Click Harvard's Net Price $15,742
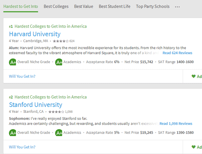Screen dimensions: 202x154 pyautogui.click(x=139, y=62)
